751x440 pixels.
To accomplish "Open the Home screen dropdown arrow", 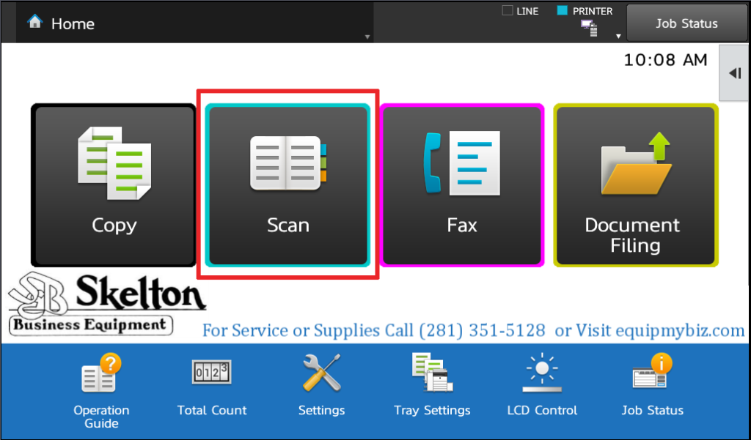I will [367, 34].
